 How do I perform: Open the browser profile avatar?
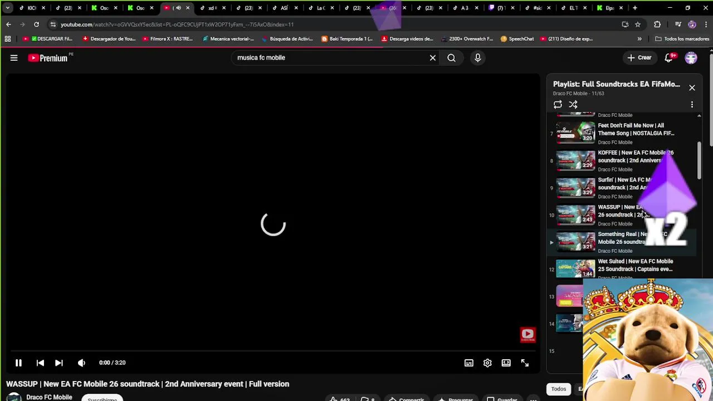(692, 25)
